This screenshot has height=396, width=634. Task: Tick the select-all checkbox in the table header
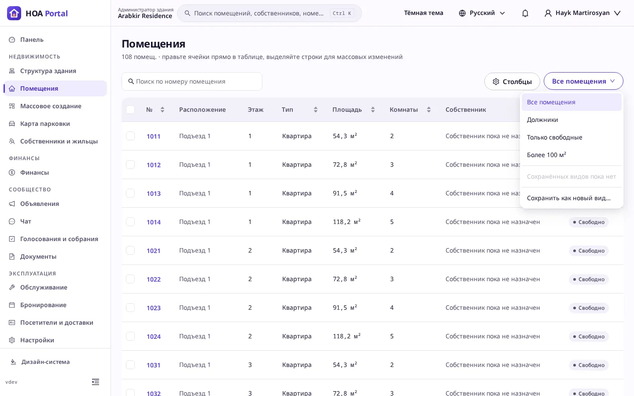click(130, 110)
